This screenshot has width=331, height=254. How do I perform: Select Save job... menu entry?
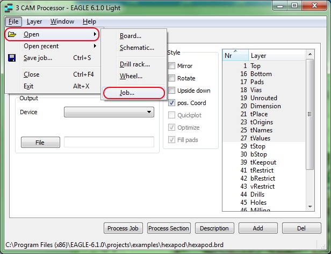tap(52, 58)
